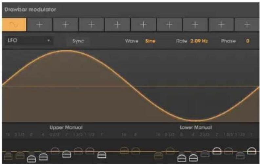Add modulator in the second slot plus
260x164 pixels.
pyautogui.click(x=39, y=25)
